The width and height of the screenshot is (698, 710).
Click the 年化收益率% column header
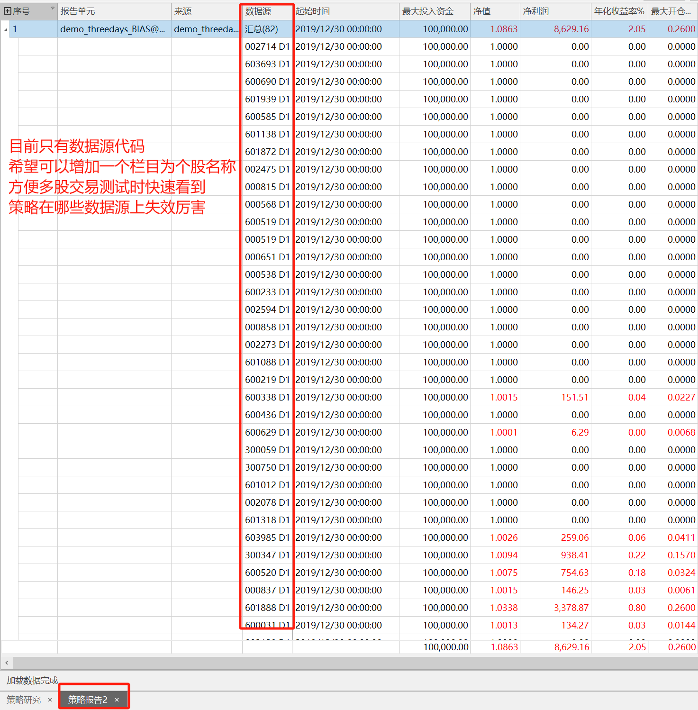(x=619, y=11)
